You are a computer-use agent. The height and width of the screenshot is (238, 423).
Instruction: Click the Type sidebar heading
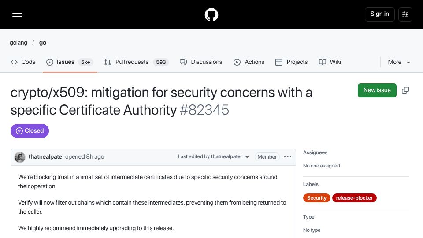[x=308, y=217]
